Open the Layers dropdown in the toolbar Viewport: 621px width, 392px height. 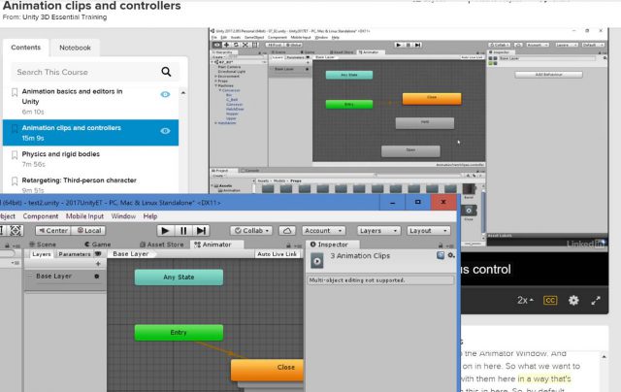(378, 231)
